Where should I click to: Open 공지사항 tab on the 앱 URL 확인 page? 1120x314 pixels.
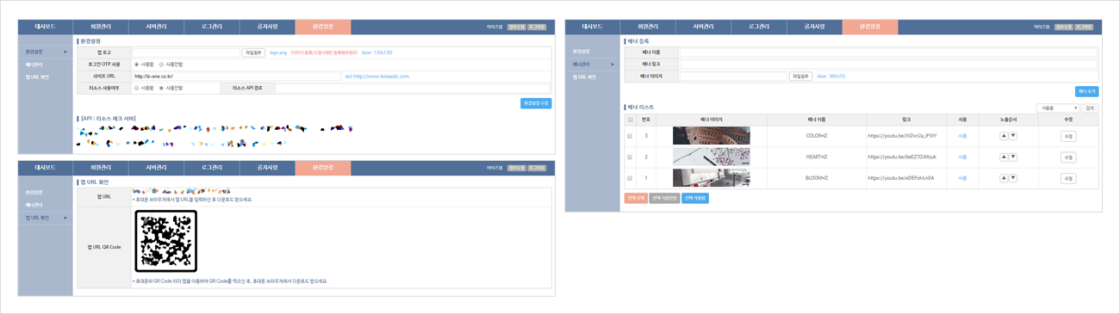(x=267, y=168)
